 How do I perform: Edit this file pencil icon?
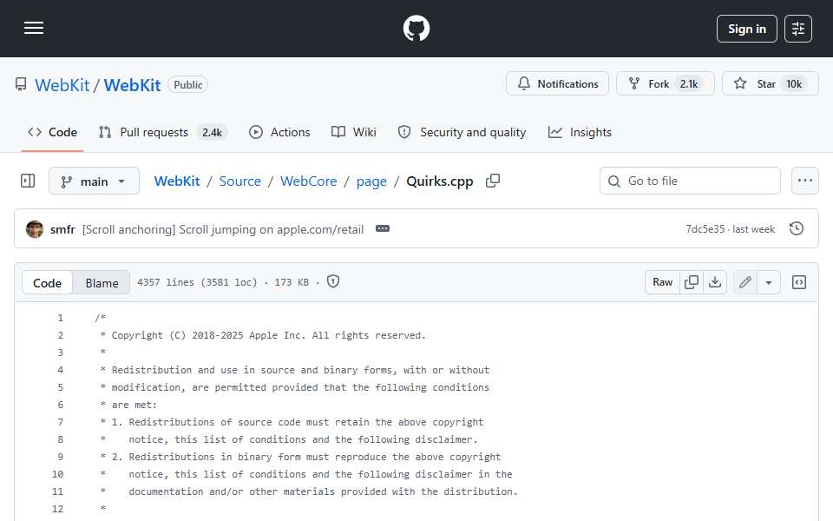pyautogui.click(x=745, y=282)
